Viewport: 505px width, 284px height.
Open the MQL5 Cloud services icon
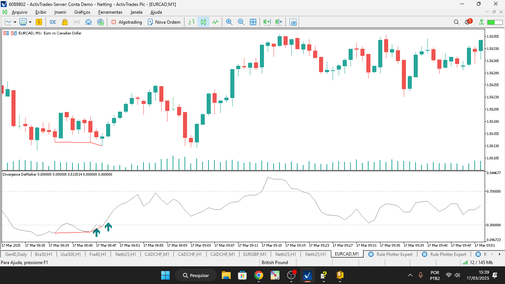[89, 22]
